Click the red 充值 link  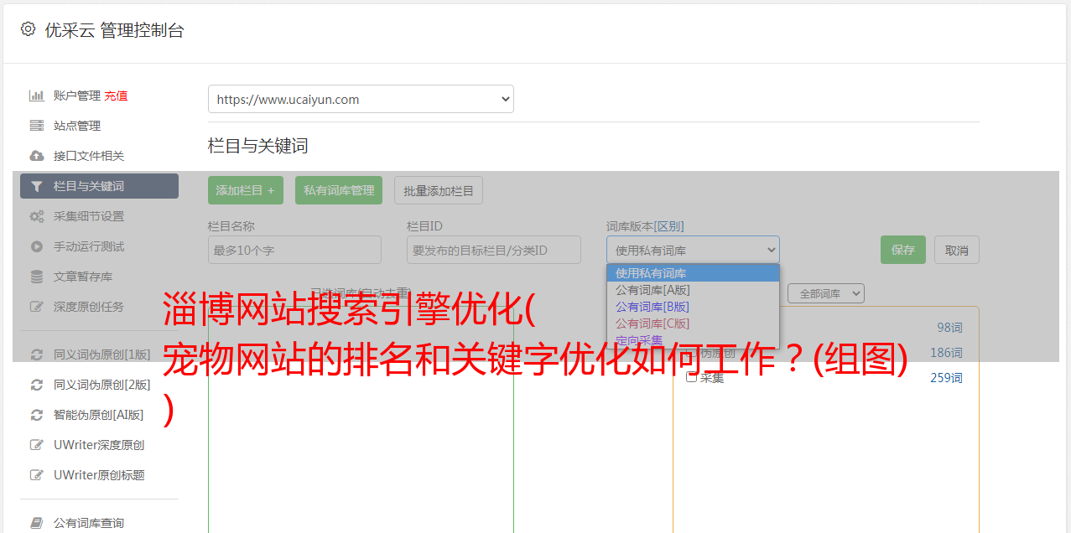click(116, 96)
